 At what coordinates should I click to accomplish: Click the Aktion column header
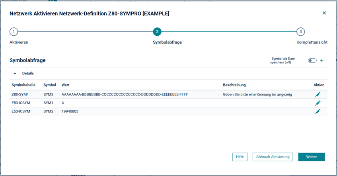[x=319, y=85]
